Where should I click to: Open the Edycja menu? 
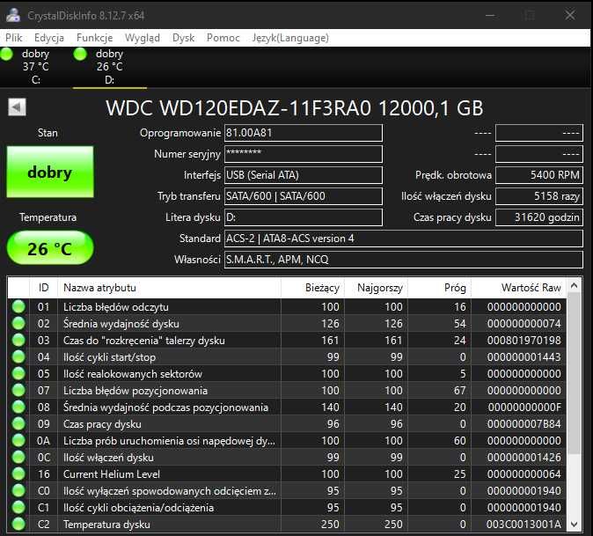pos(48,38)
